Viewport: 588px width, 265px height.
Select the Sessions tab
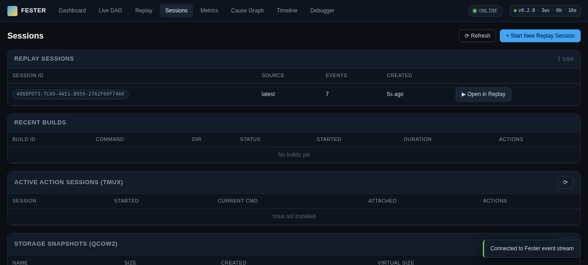(176, 11)
